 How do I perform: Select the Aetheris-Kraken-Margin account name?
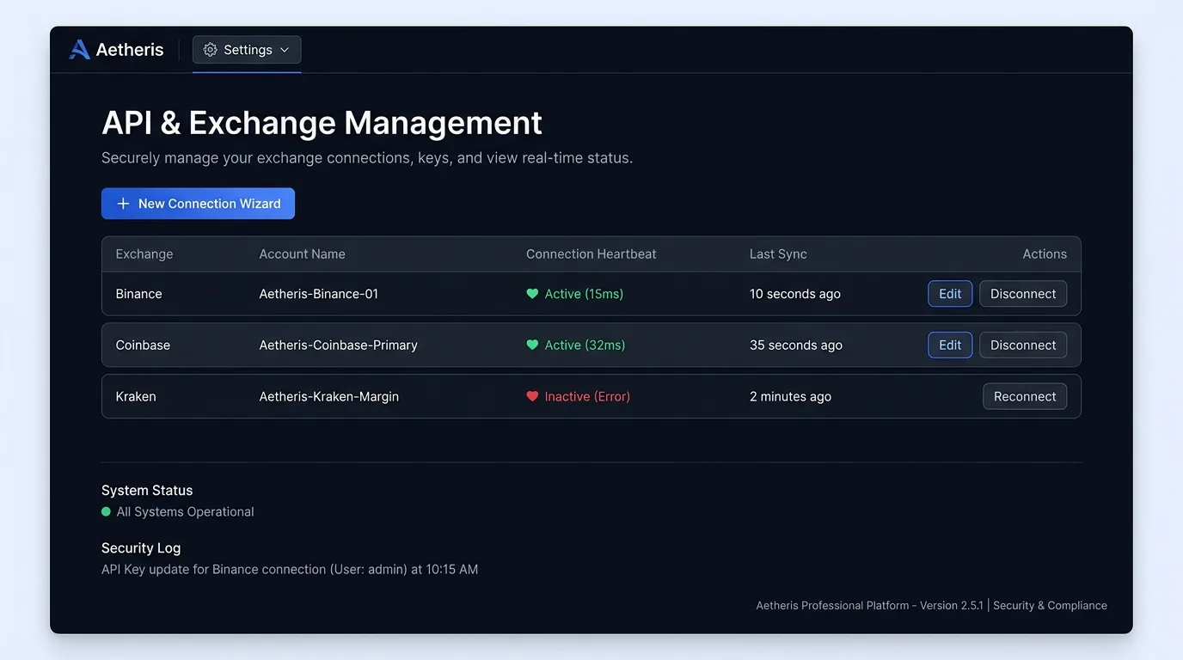pyautogui.click(x=329, y=397)
